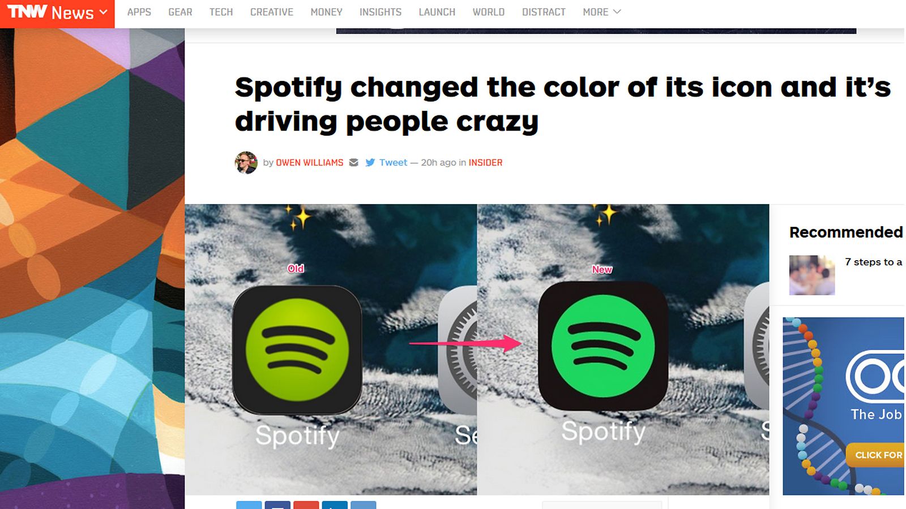Screen dimensions: 906x509
Task: Click author Owen Williams avatar photo
Action: (x=246, y=162)
